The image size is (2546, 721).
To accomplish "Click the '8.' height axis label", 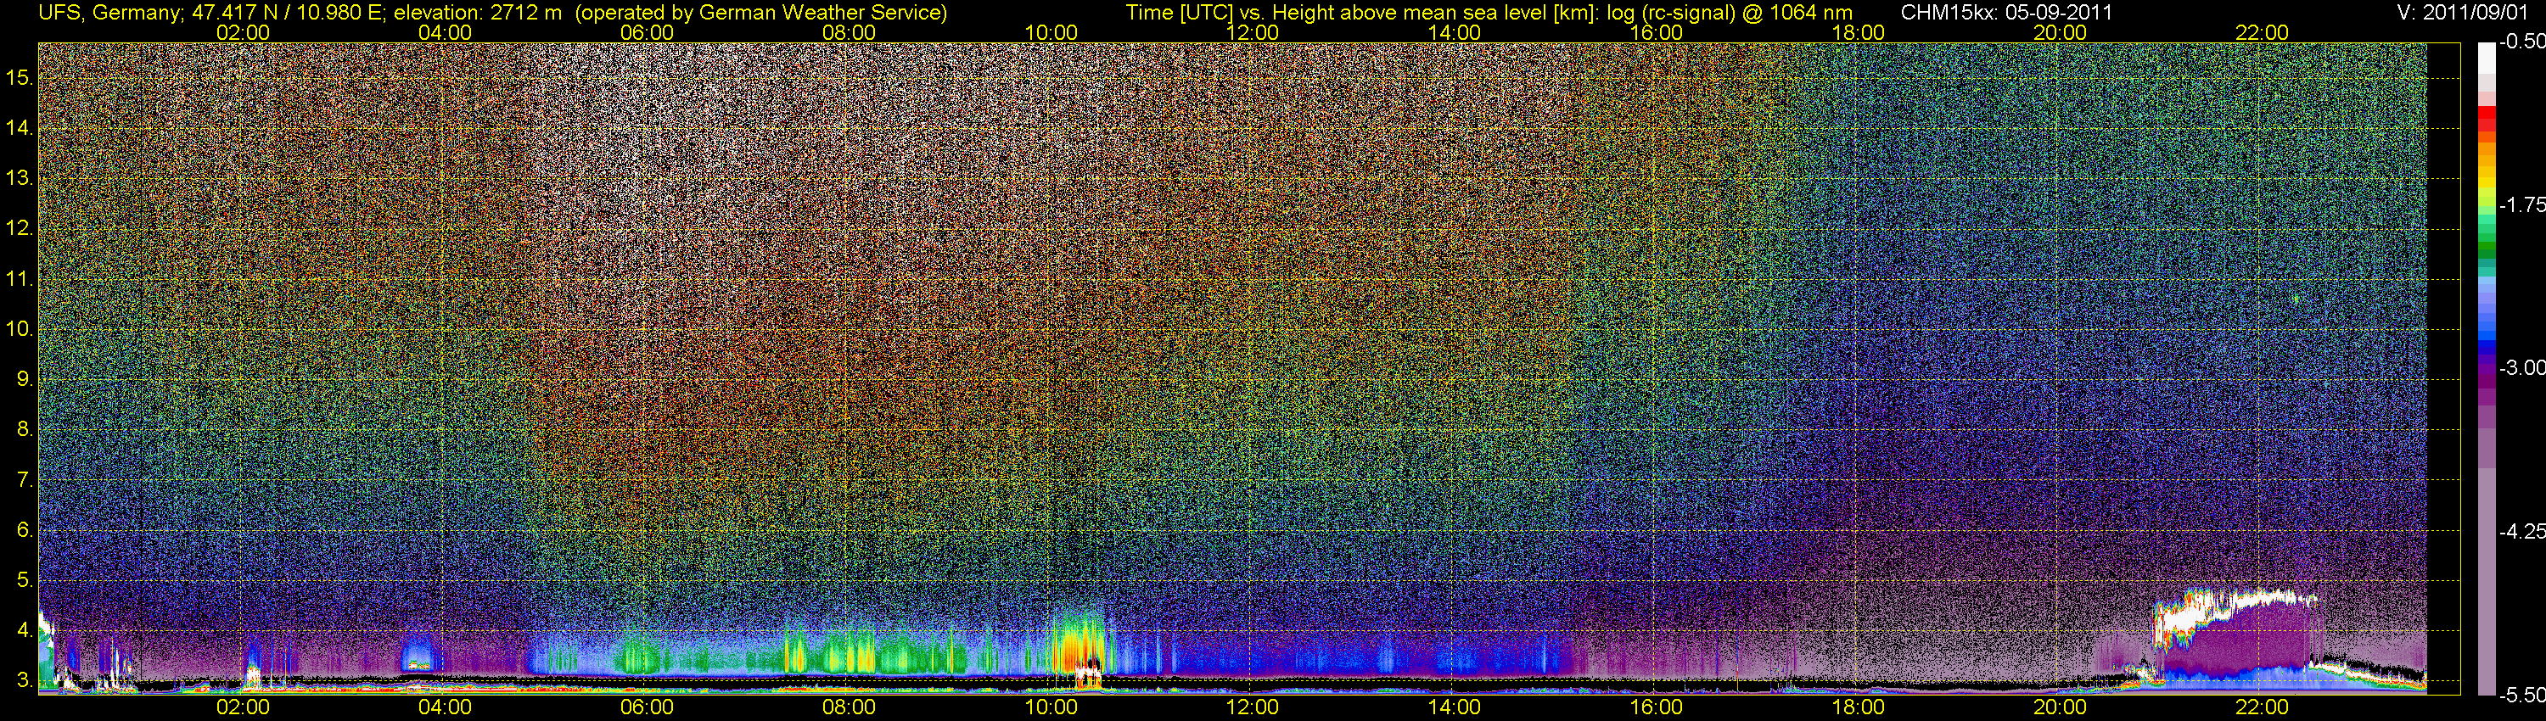I will (x=25, y=430).
